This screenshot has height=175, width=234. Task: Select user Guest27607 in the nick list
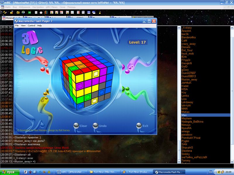click(188, 73)
